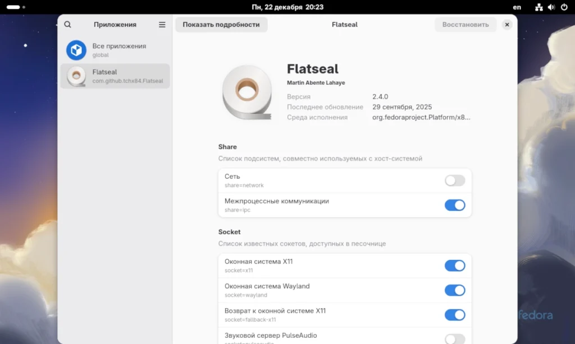Viewport: 575px width, 344px height.
Task: Click the power icon in top bar
Action: pyautogui.click(x=564, y=7)
